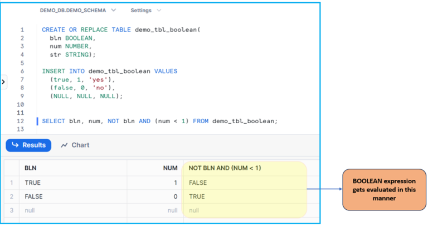Select NUM value 1 in first row
The image size is (428, 227).
coord(175,183)
